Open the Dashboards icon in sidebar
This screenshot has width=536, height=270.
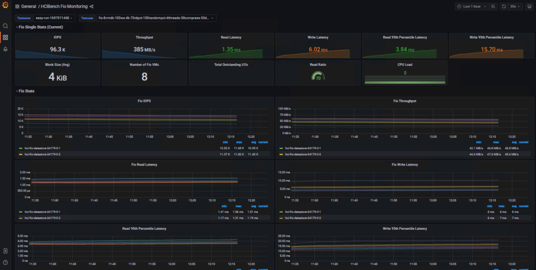tap(5, 38)
